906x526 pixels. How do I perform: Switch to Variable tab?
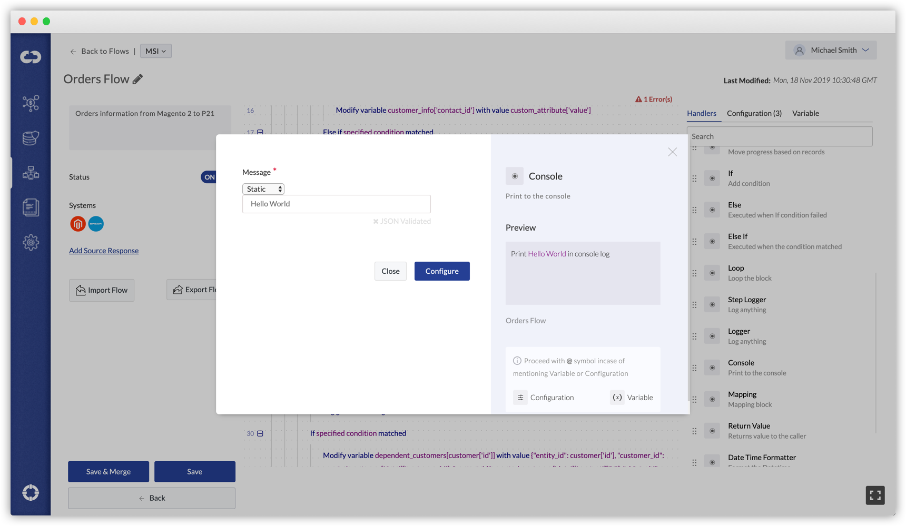pos(805,113)
